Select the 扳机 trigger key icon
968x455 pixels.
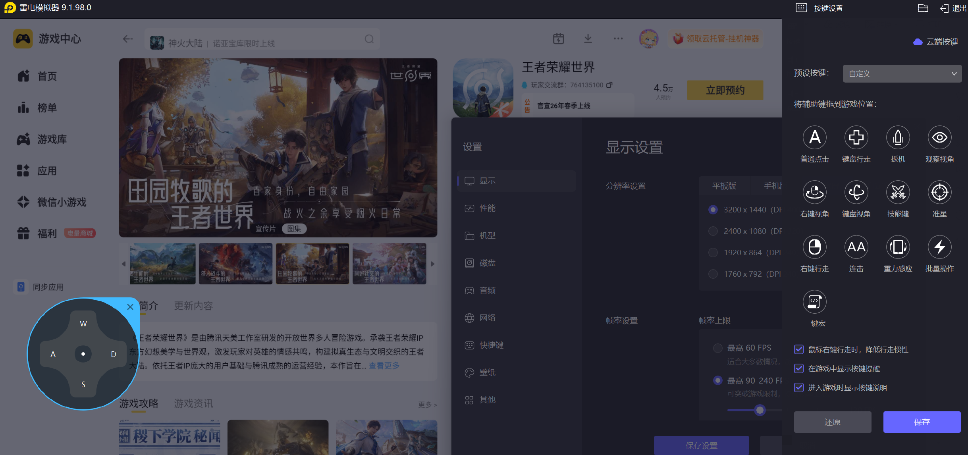(x=898, y=138)
